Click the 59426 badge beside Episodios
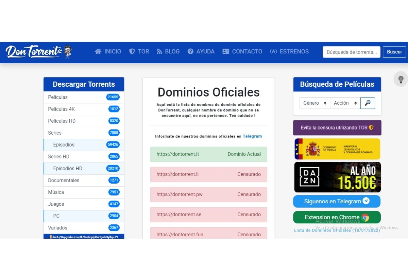This screenshot has height=272, width=408. pos(113,145)
